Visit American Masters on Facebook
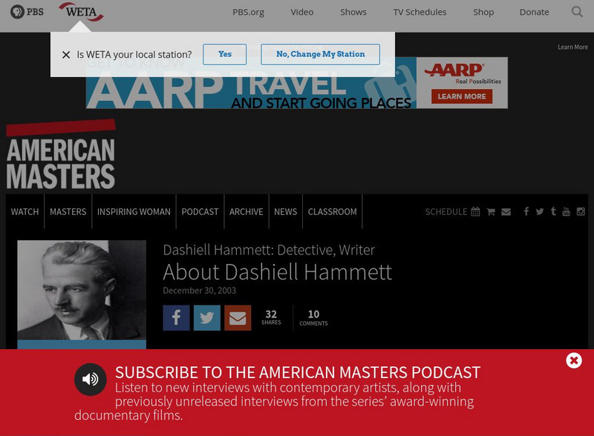 526,211
